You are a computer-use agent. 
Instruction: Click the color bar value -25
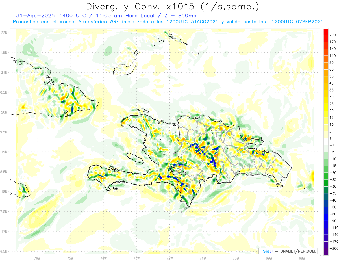click(333, 179)
